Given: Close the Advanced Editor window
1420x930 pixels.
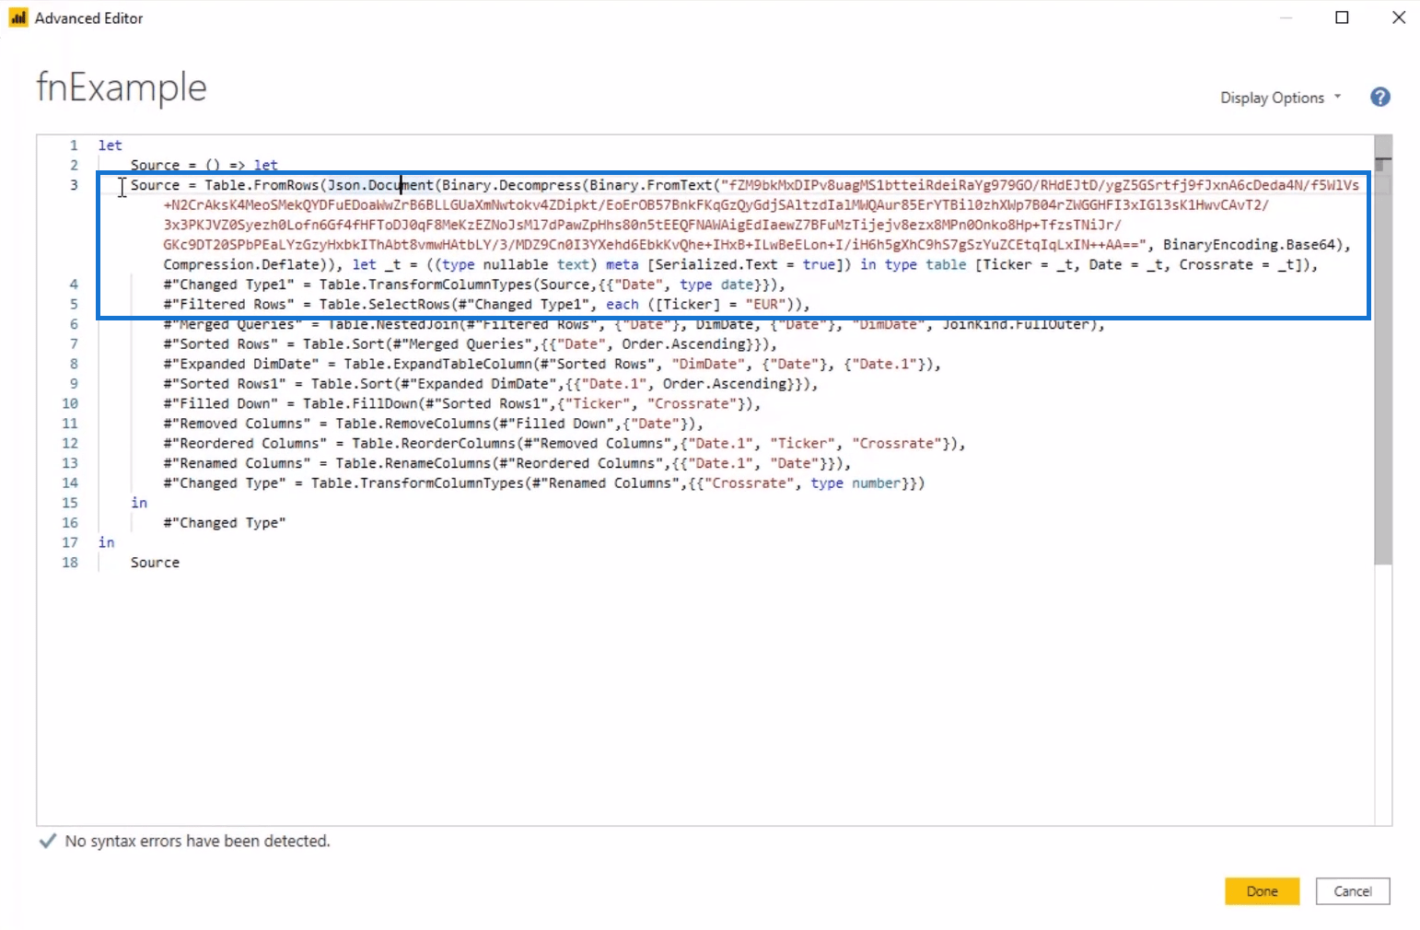Looking at the screenshot, I should pyautogui.click(x=1398, y=17).
